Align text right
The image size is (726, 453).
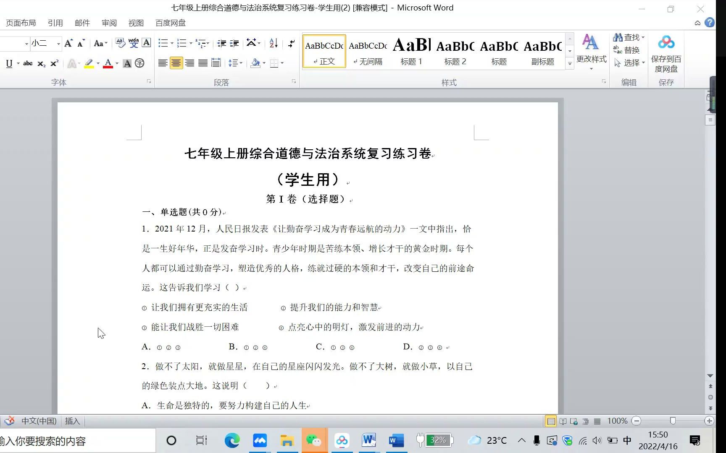pos(189,63)
